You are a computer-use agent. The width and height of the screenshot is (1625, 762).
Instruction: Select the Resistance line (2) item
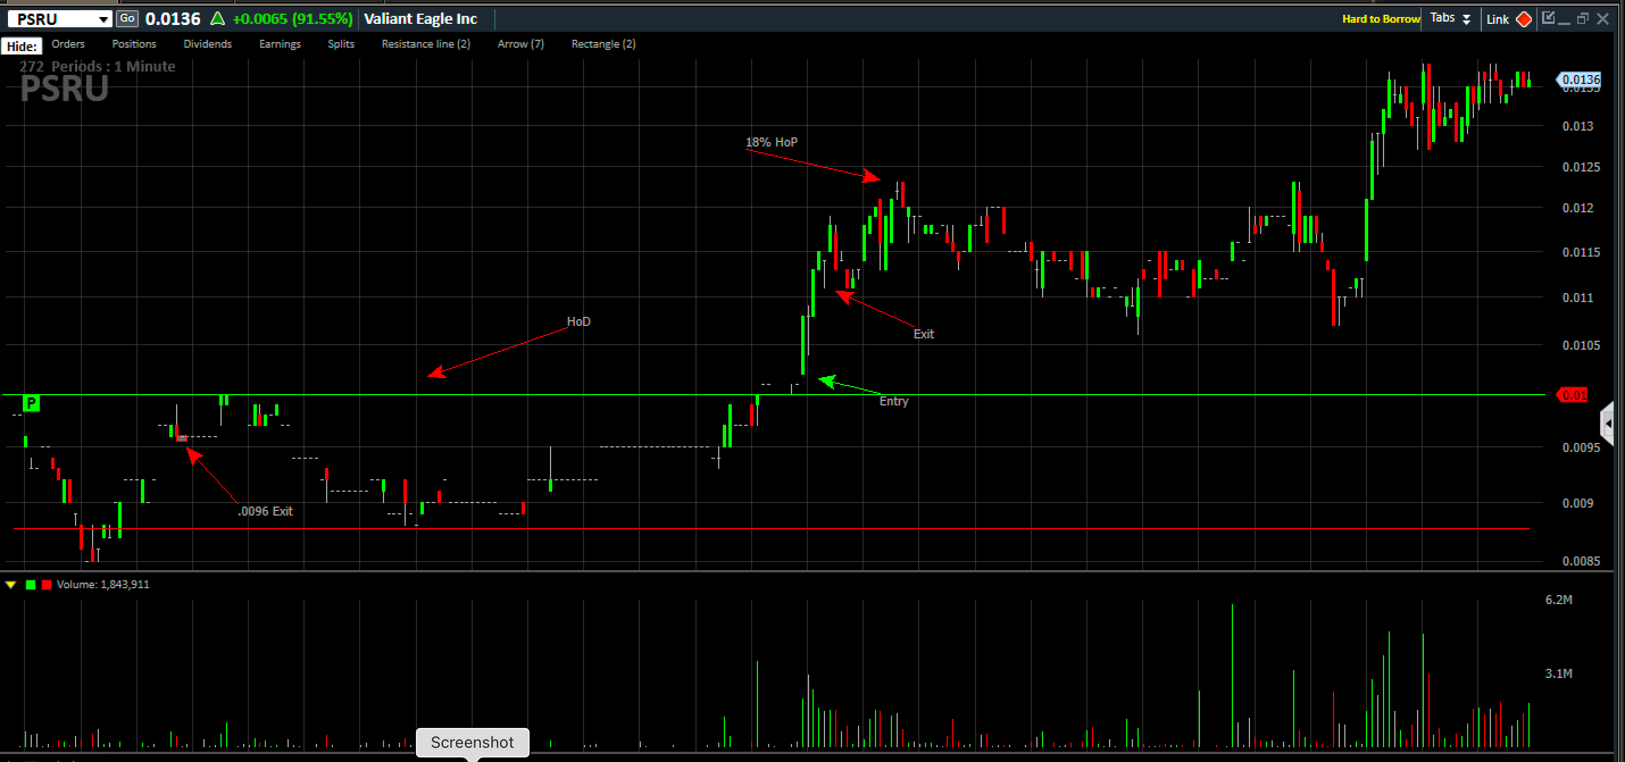coord(426,44)
